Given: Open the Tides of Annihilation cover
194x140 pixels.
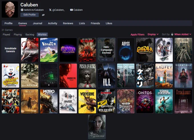Looking at the screenshot, I should point(97,127).
